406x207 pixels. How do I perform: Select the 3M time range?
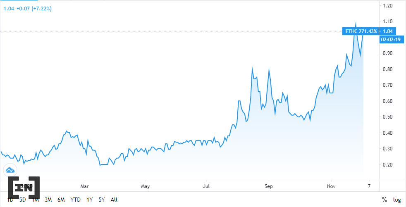point(48,200)
